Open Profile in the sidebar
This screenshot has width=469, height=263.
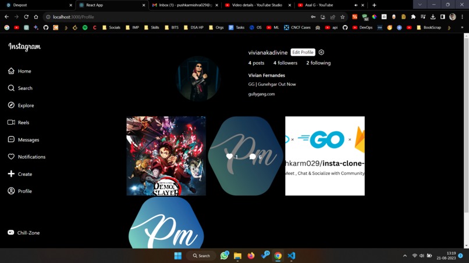(20, 191)
